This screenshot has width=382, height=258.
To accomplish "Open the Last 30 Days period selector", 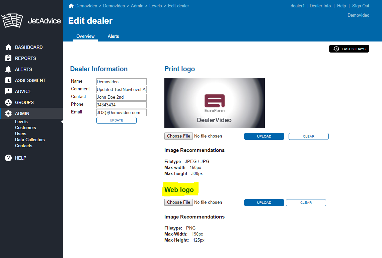I will [x=349, y=49].
